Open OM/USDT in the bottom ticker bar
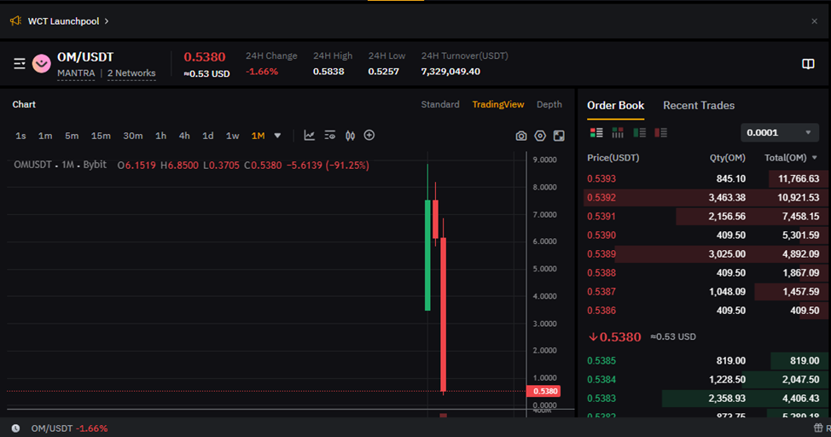 (69, 428)
